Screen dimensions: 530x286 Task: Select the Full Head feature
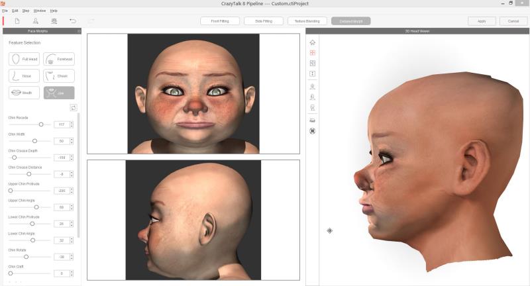point(24,59)
